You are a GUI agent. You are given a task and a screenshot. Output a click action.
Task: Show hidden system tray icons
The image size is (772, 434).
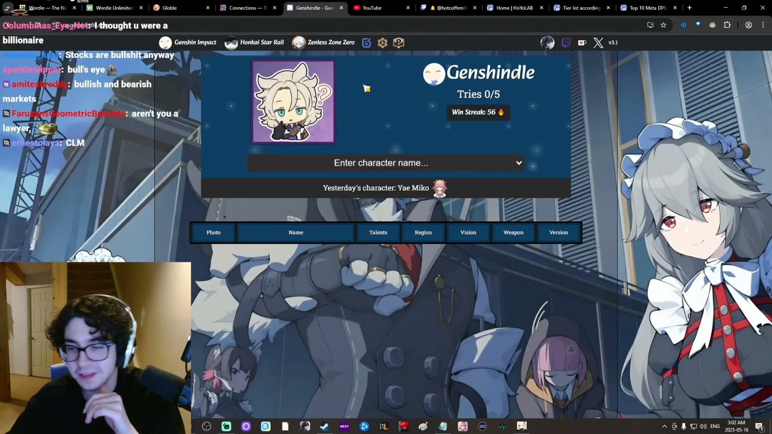(x=665, y=426)
